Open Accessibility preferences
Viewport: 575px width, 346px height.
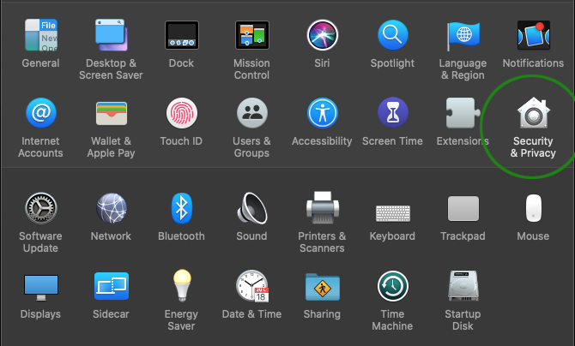[x=323, y=113]
